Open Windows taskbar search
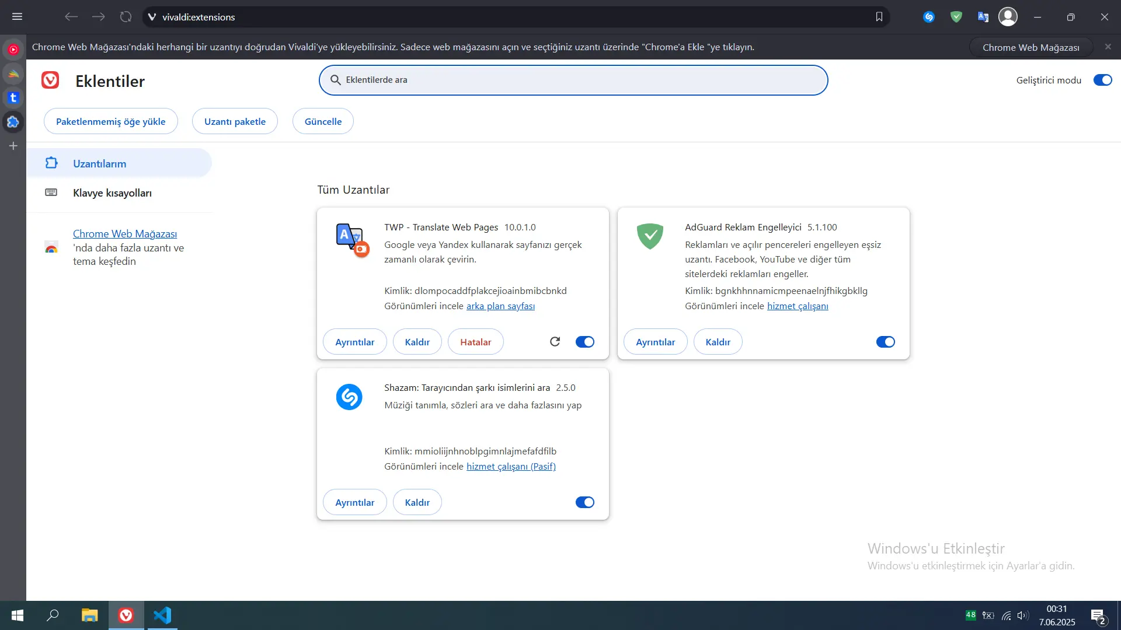Screen dimensions: 1121x630 tap(53, 615)
